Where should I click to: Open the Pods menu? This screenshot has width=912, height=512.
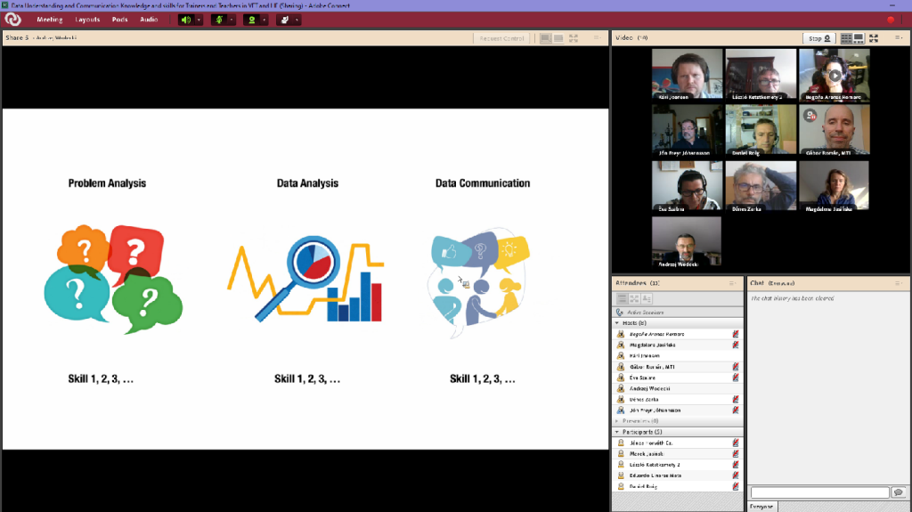[x=119, y=20]
